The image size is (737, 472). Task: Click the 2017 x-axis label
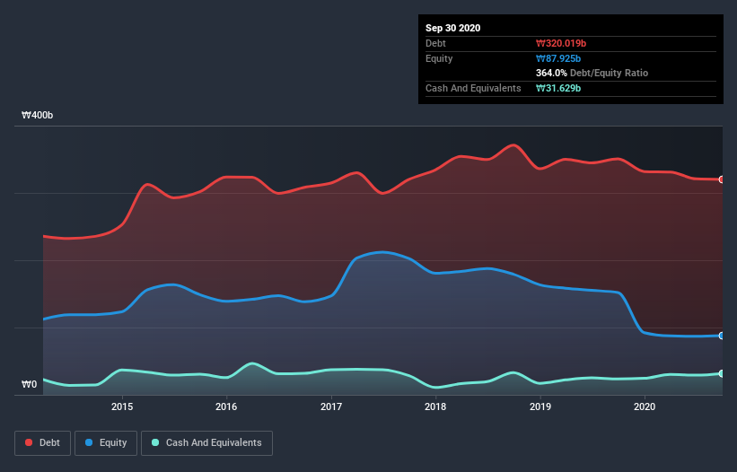[x=331, y=406]
